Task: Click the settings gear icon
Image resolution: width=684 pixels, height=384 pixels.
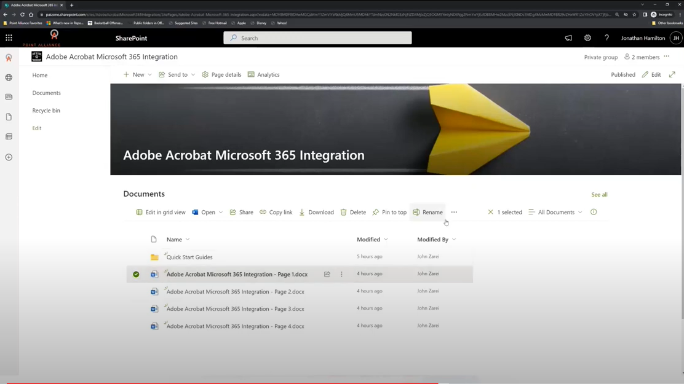Action: click(587, 38)
